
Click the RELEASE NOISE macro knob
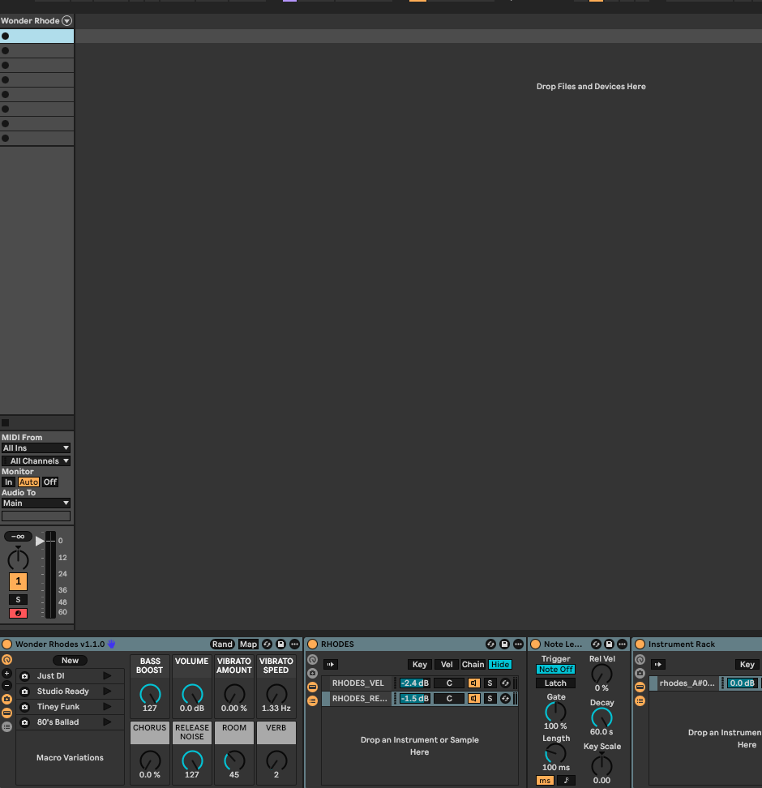coord(192,761)
